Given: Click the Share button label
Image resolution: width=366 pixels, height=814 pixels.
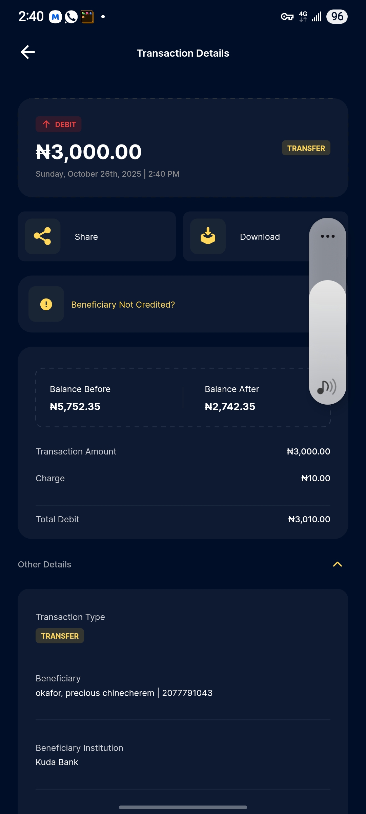Looking at the screenshot, I should (86, 237).
